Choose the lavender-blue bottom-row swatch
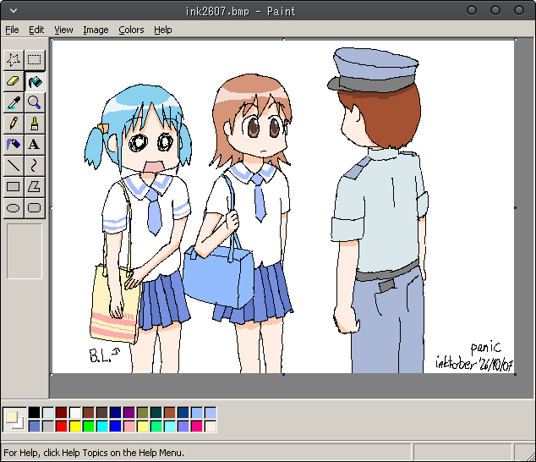Viewport: 536px width, 462px height. click(183, 426)
